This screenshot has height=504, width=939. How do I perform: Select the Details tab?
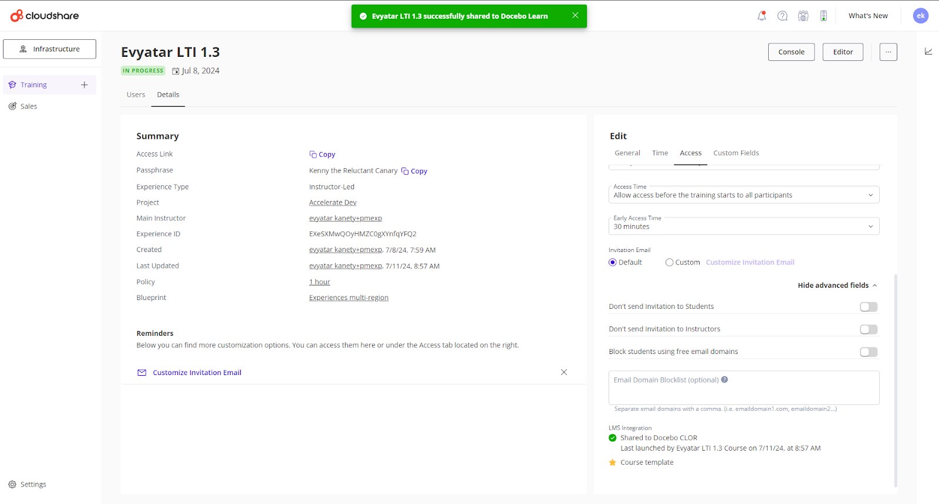pyautogui.click(x=168, y=95)
